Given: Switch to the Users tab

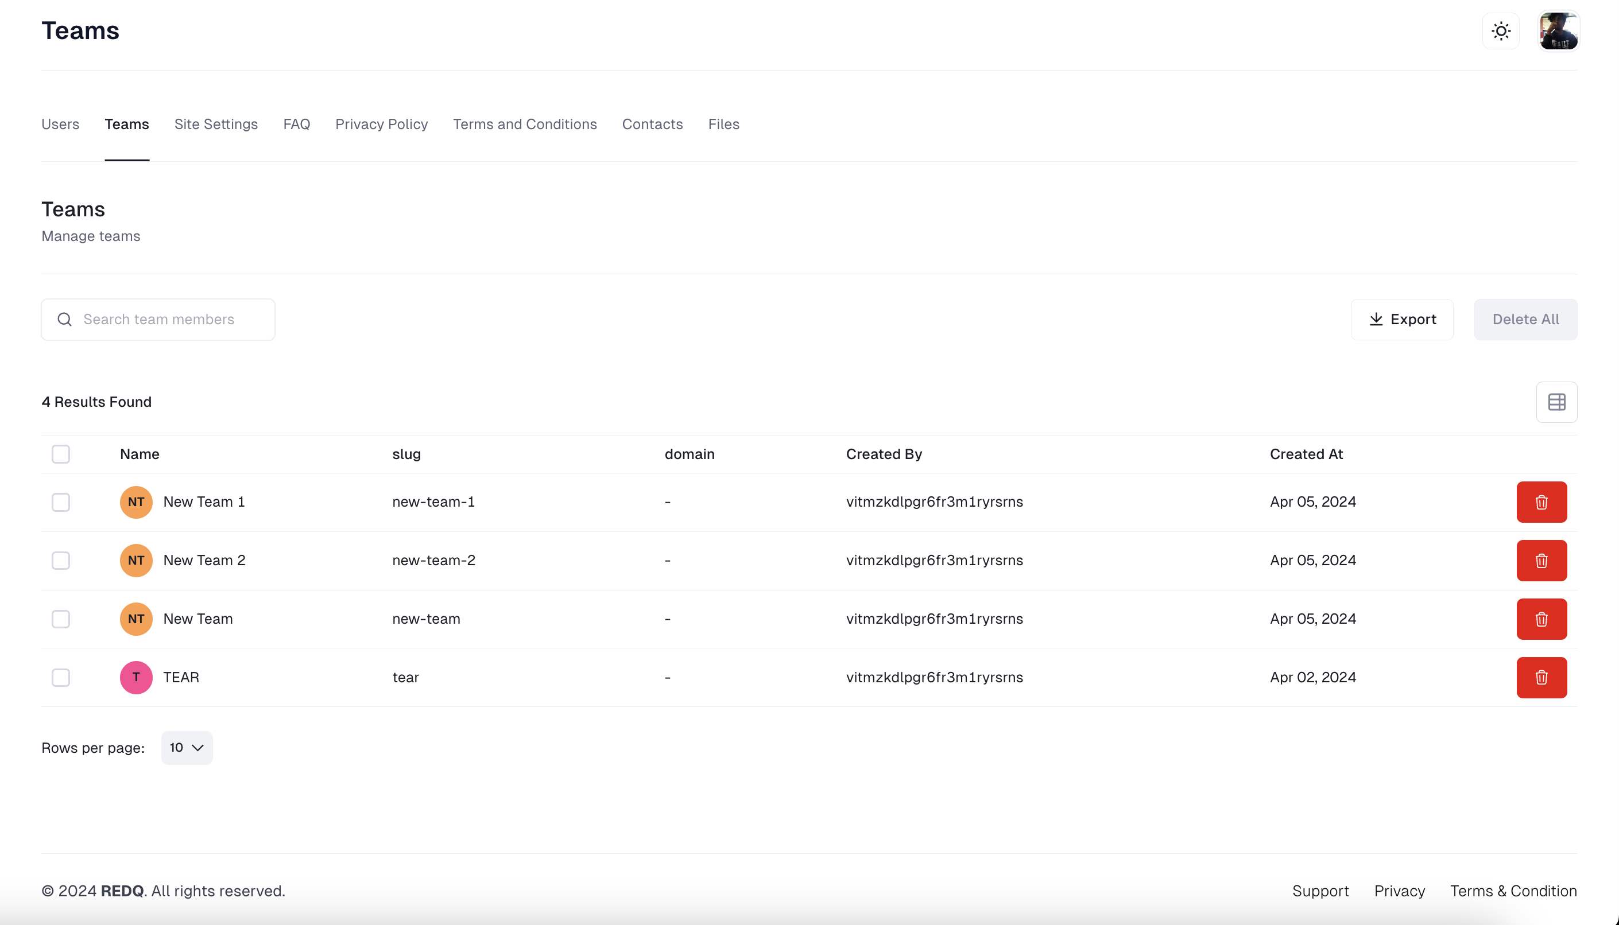Looking at the screenshot, I should pyautogui.click(x=60, y=124).
